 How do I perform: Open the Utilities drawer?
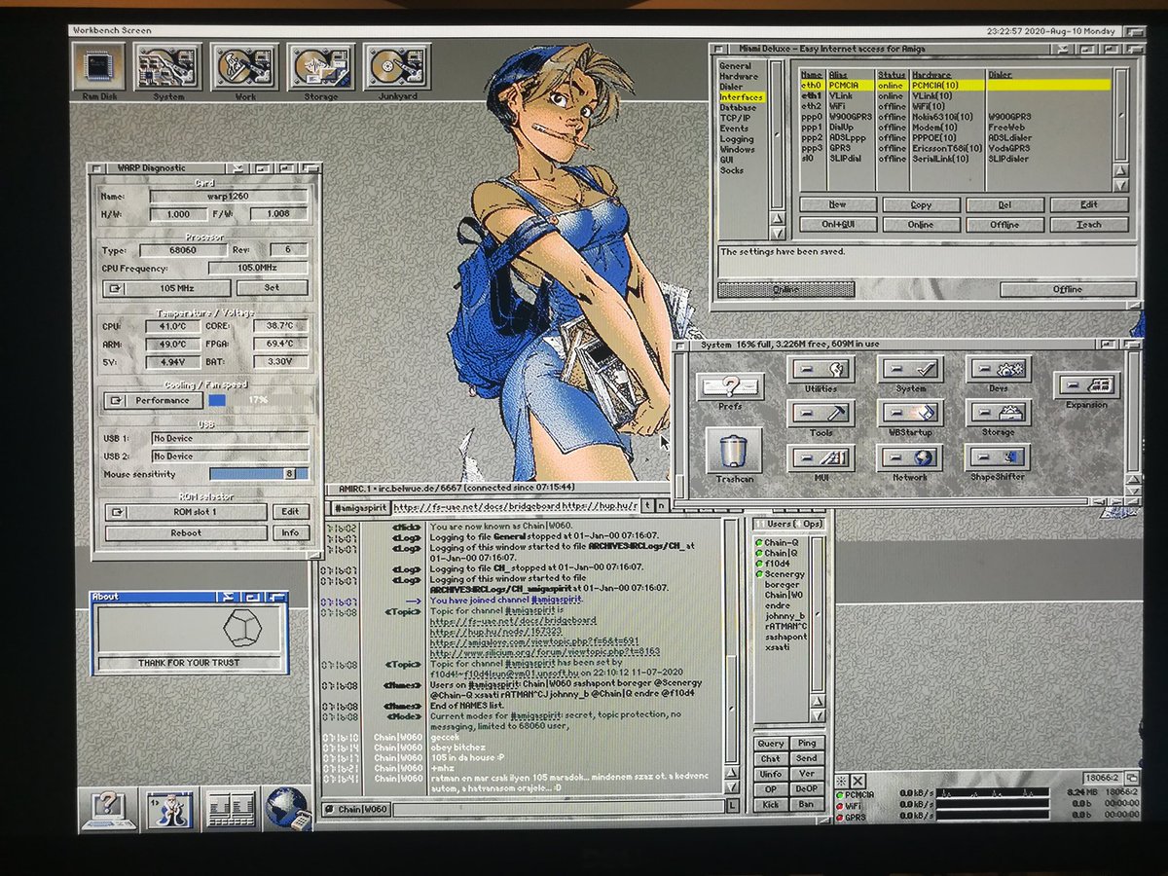click(x=821, y=368)
